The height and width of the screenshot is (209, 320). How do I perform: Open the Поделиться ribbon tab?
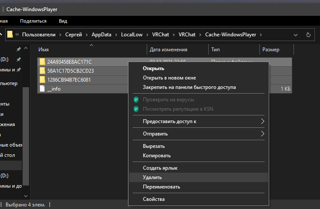pyautogui.click(x=33, y=21)
